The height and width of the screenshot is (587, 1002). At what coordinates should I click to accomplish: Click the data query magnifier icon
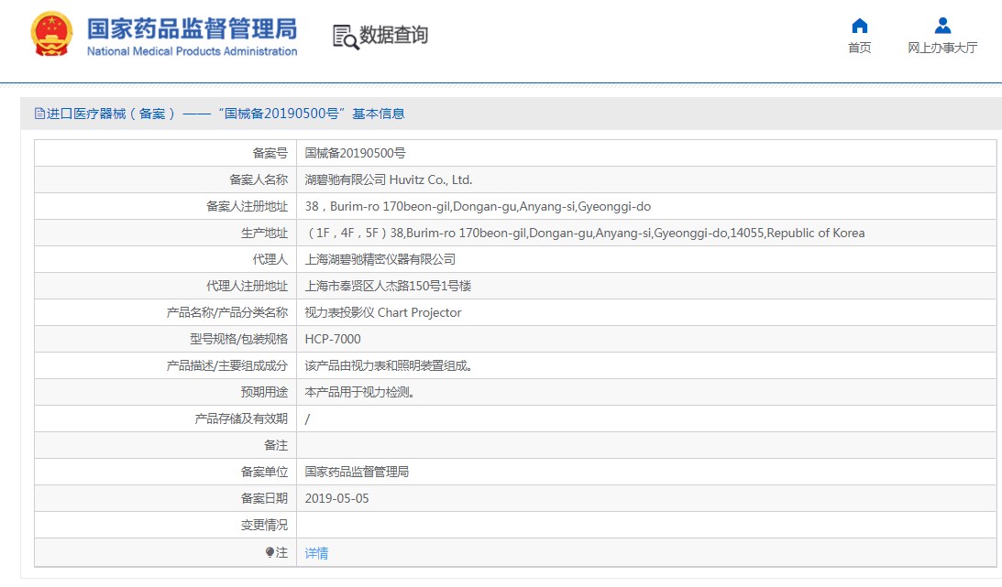(x=345, y=37)
